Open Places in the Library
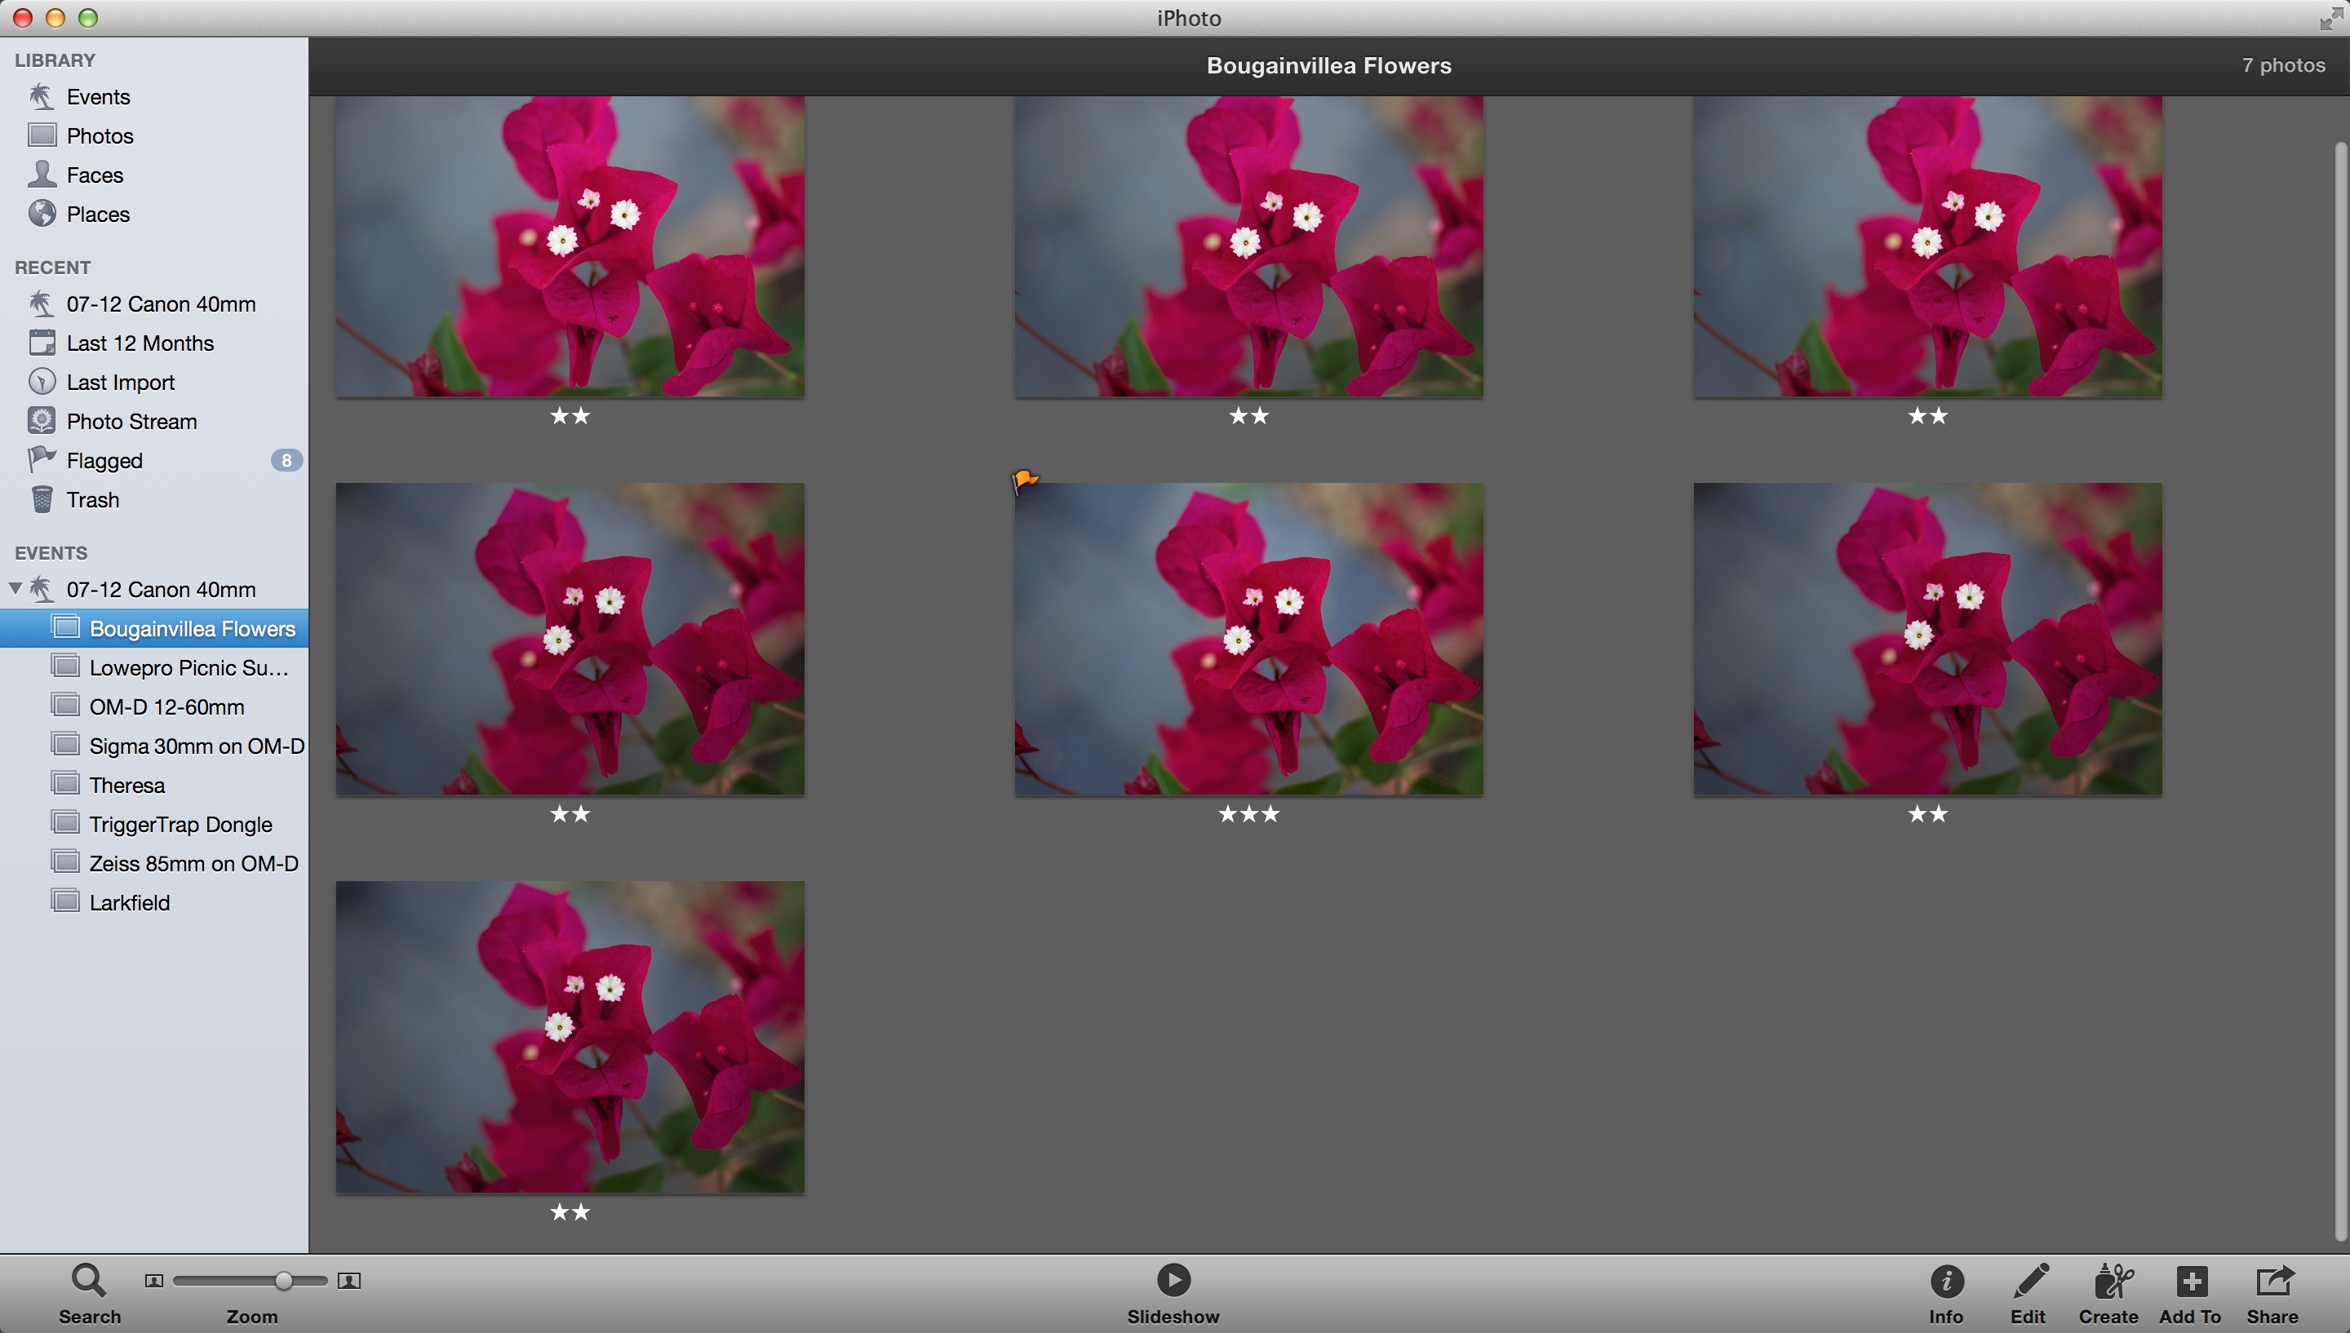Viewport: 2350px width, 1333px height. click(98, 215)
